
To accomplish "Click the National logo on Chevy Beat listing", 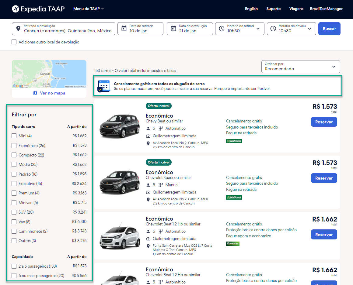I will 234,141.
